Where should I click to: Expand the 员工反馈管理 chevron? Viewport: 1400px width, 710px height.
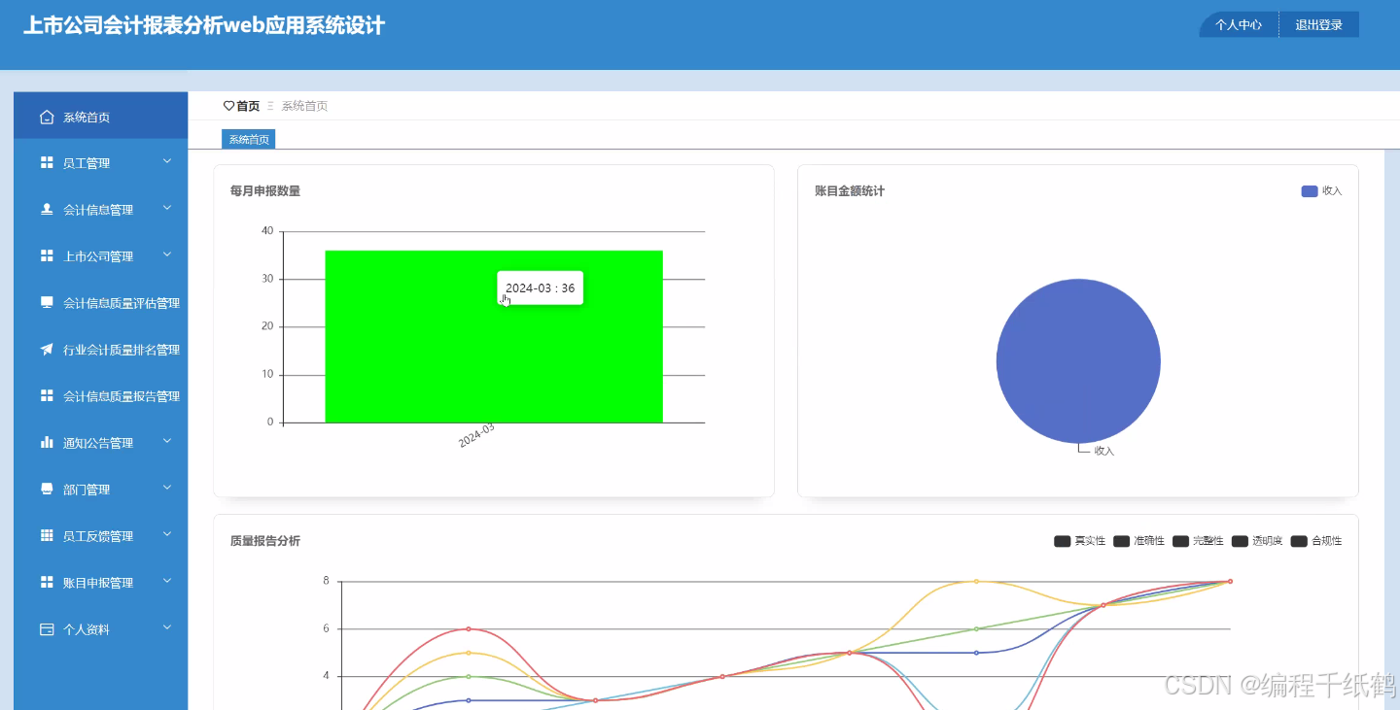coord(167,535)
